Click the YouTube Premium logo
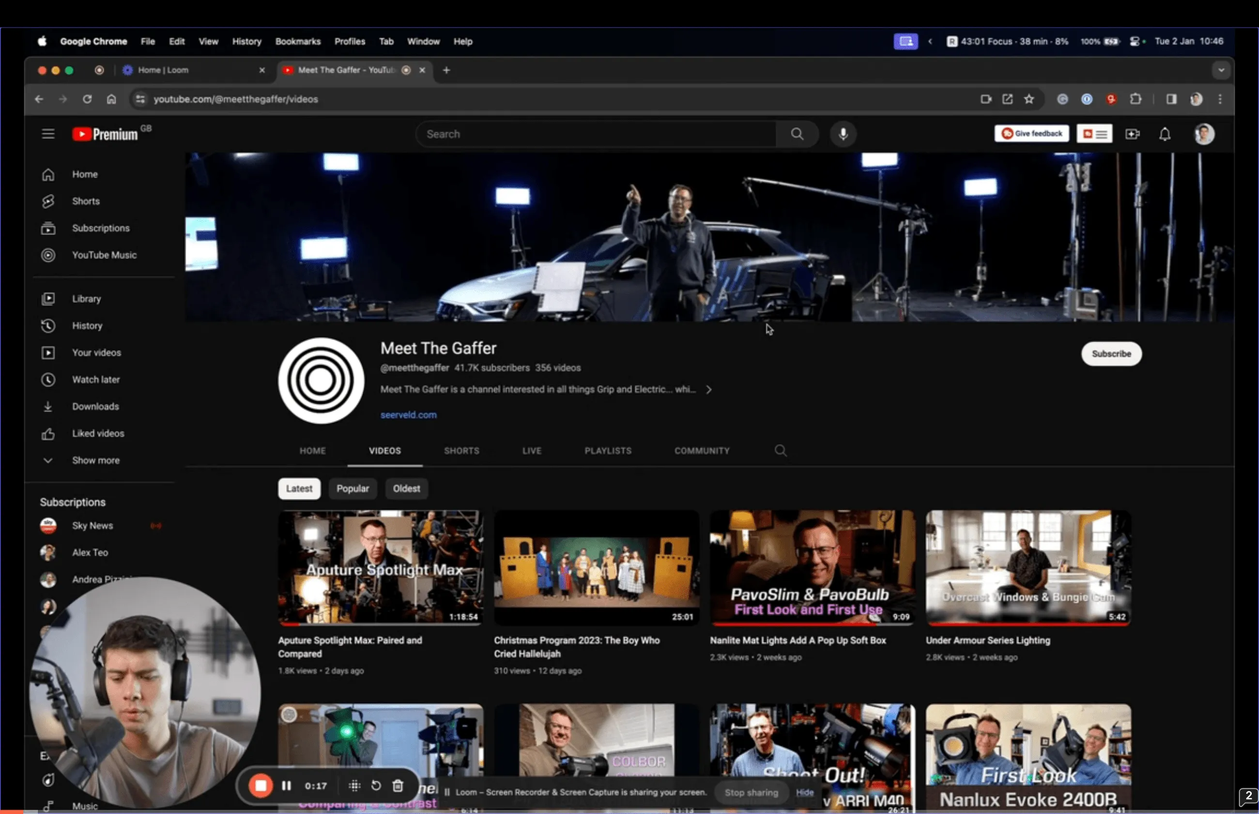This screenshot has height=814, width=1259. tap(105, 134)
